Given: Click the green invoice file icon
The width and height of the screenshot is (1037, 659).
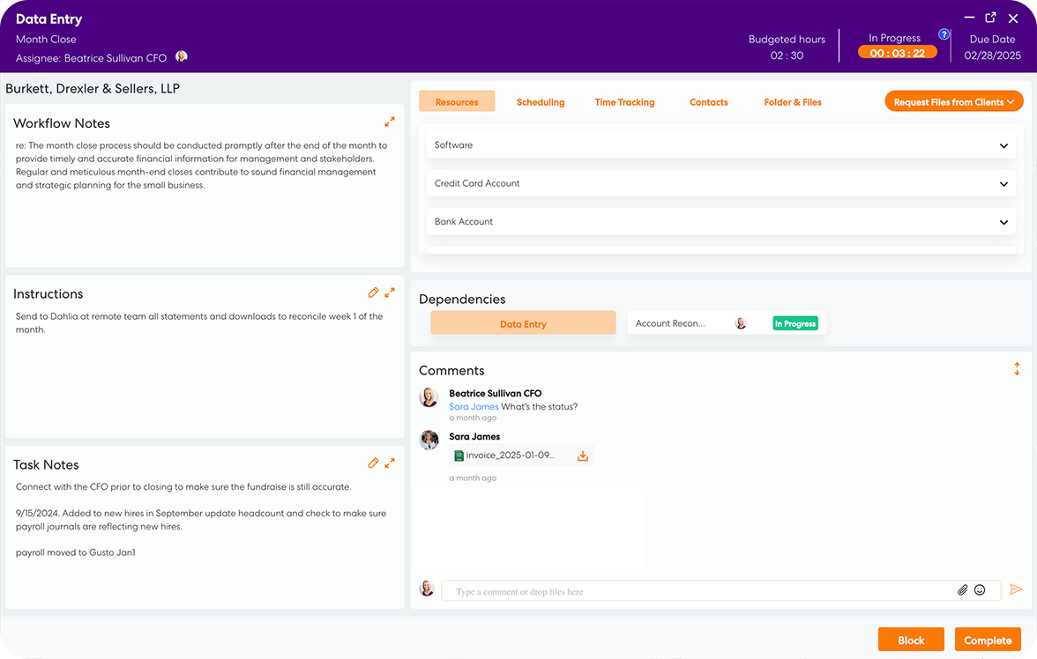Looking at the screenshot, I should [x=459, y=455].
